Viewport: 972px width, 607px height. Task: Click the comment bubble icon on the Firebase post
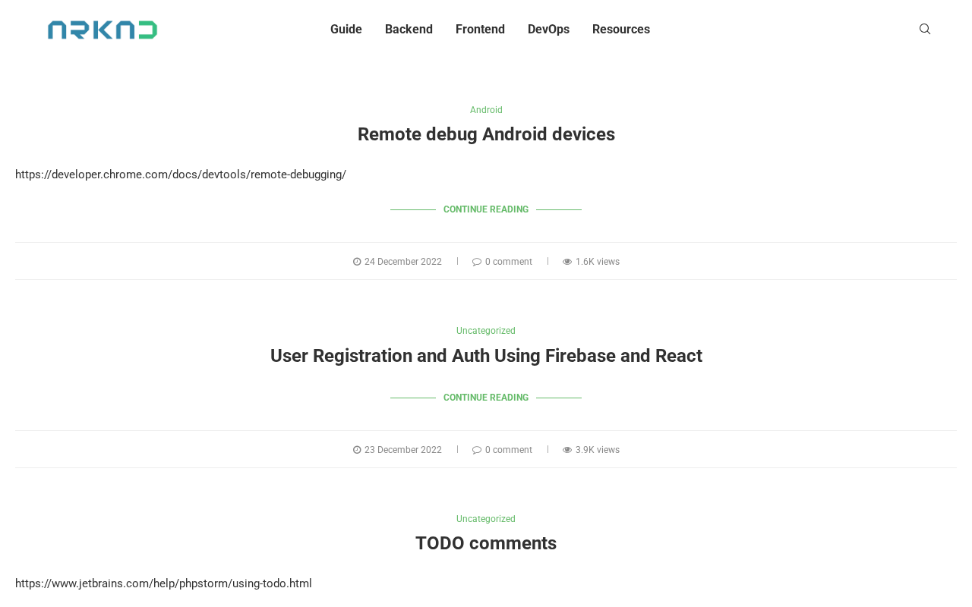pyautogui.click(x=477, y=450)
